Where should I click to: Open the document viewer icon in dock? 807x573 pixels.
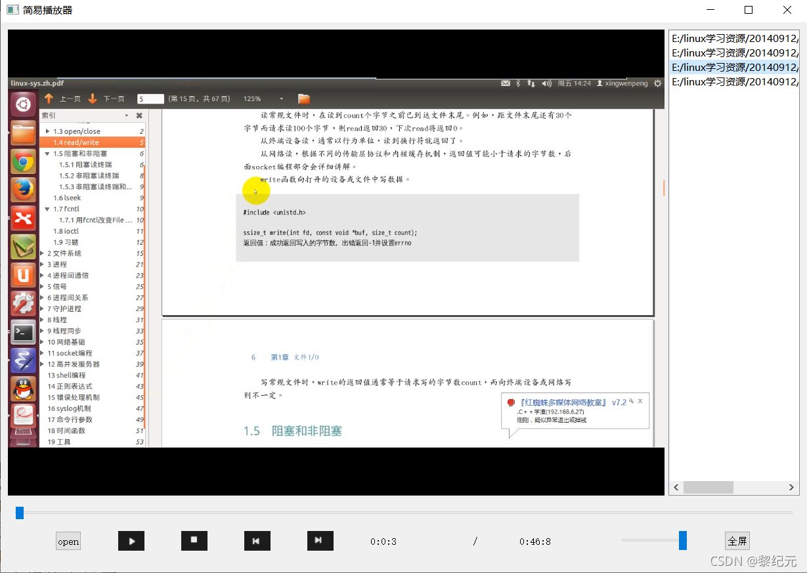tap(23, 417)
